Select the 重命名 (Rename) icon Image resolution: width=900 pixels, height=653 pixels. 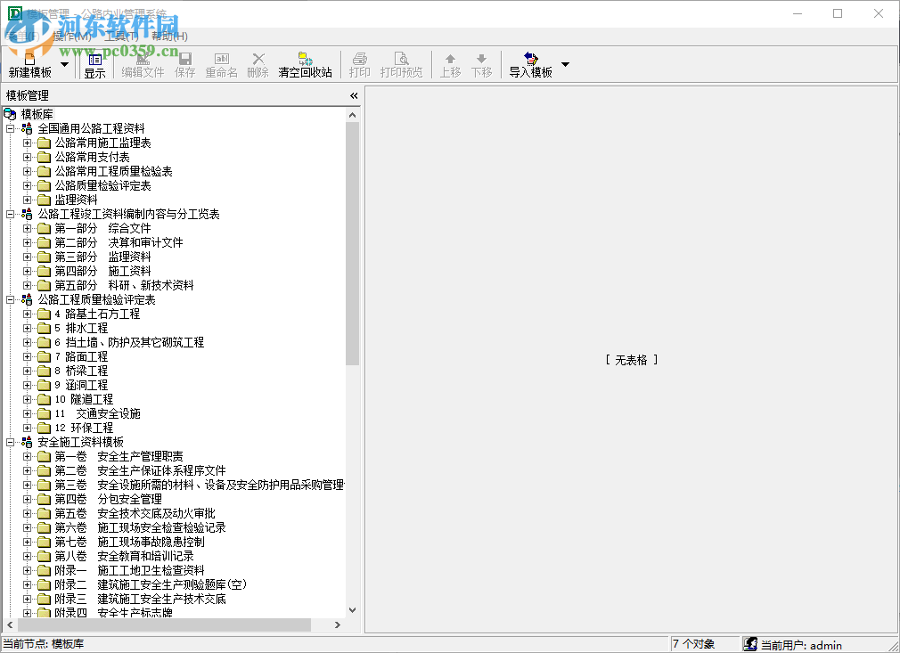pos(222,58)
